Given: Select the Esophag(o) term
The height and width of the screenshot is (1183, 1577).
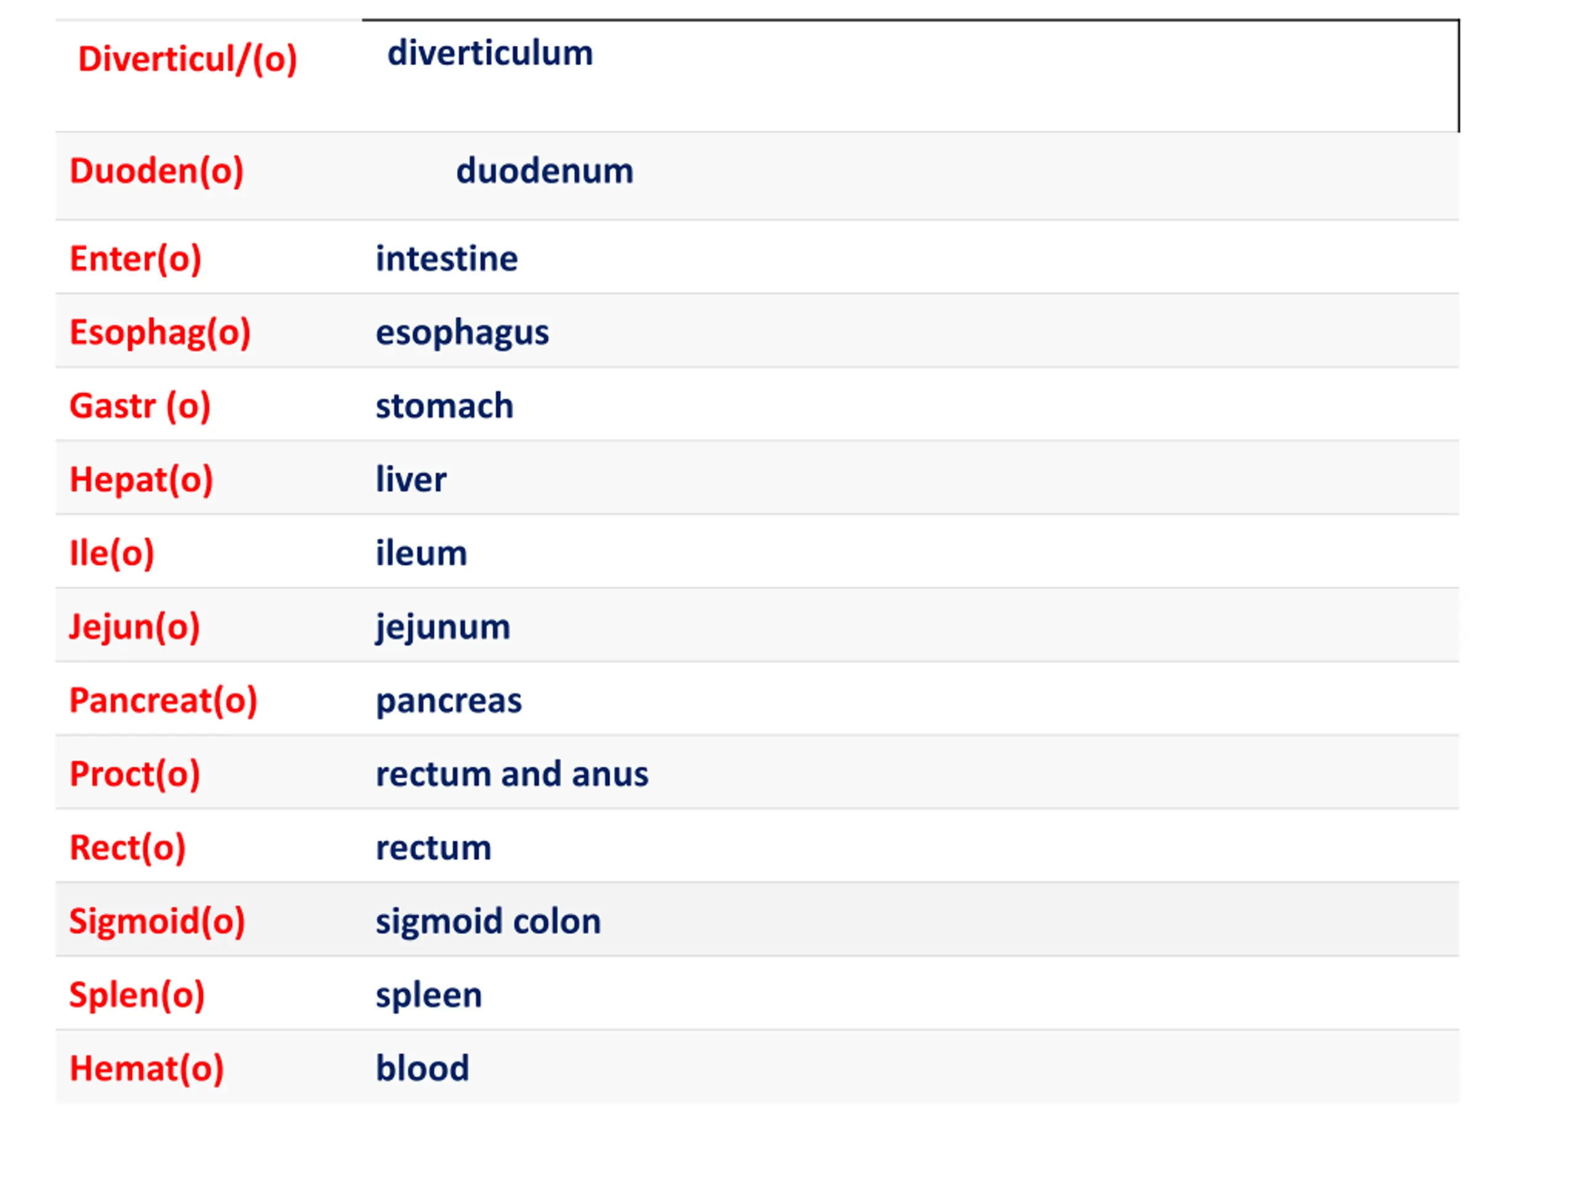Looking at the screenshot, I should [x=160, y=333].
